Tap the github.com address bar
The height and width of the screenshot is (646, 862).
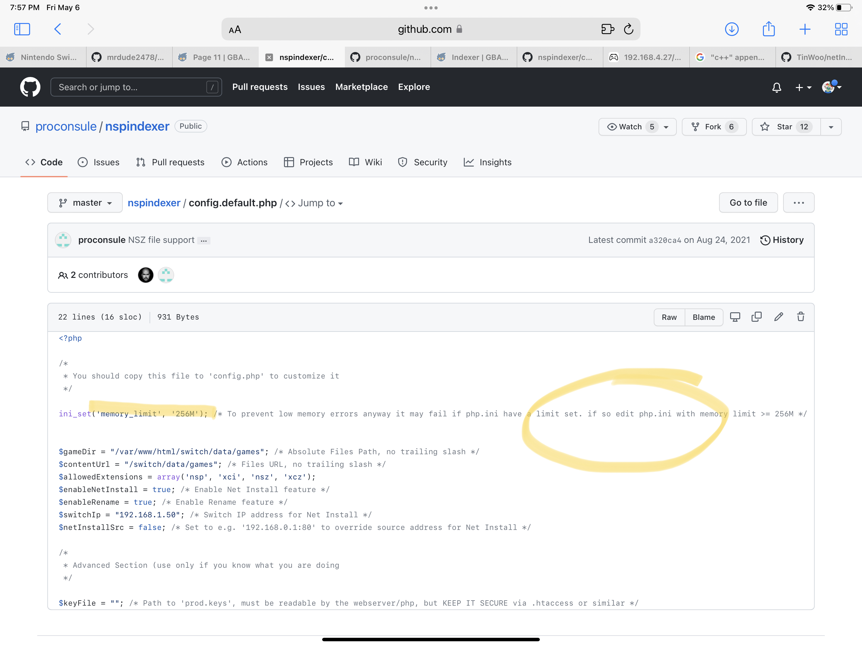431,29
